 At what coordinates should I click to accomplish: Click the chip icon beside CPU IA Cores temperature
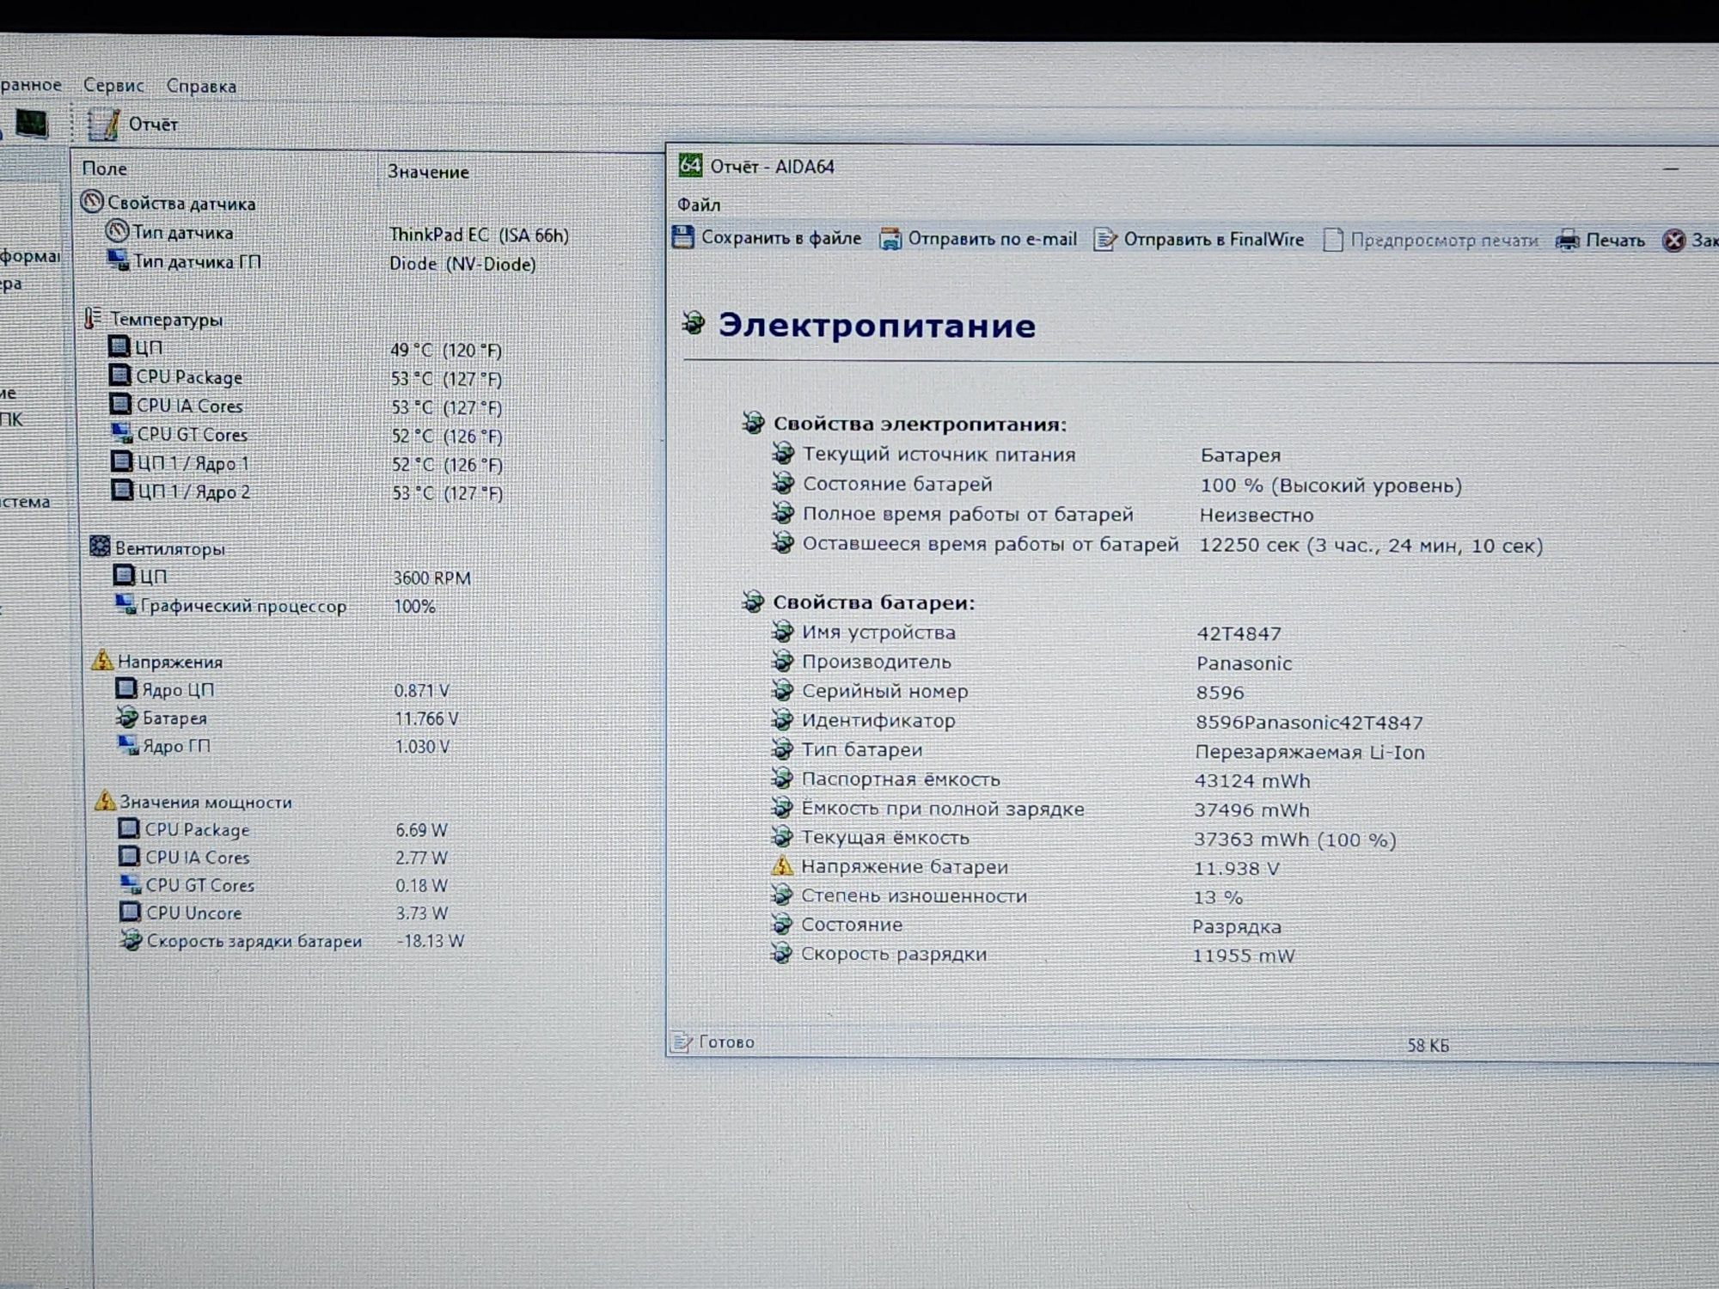tap(120, 404)
